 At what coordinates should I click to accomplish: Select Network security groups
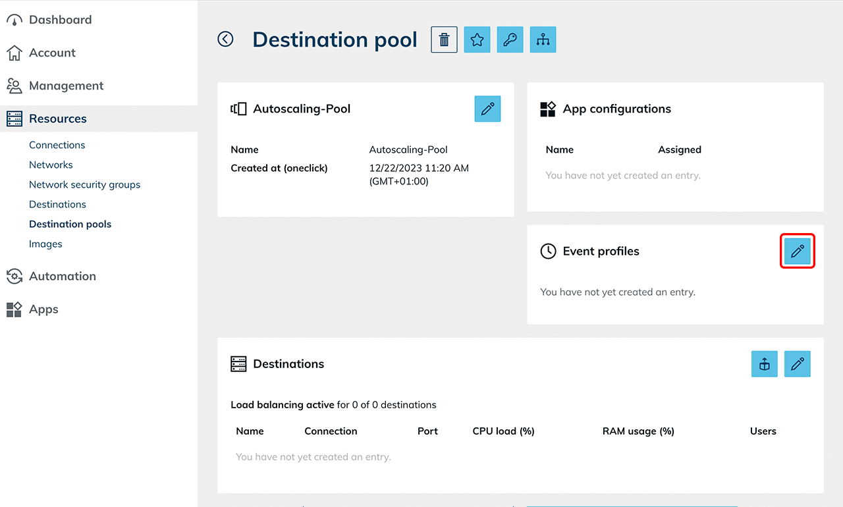pyautogui.click(x=84, y=184)
